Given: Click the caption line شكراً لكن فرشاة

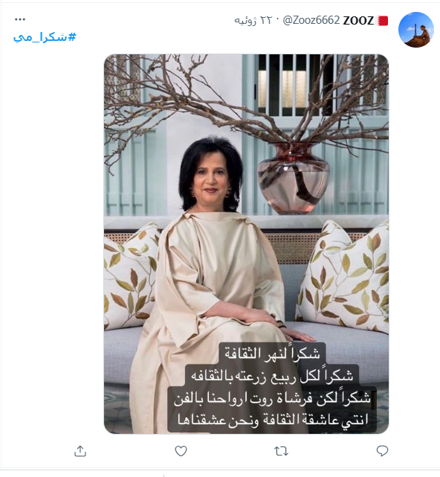Looking at the screenshot, I should (x=272, y=397).
